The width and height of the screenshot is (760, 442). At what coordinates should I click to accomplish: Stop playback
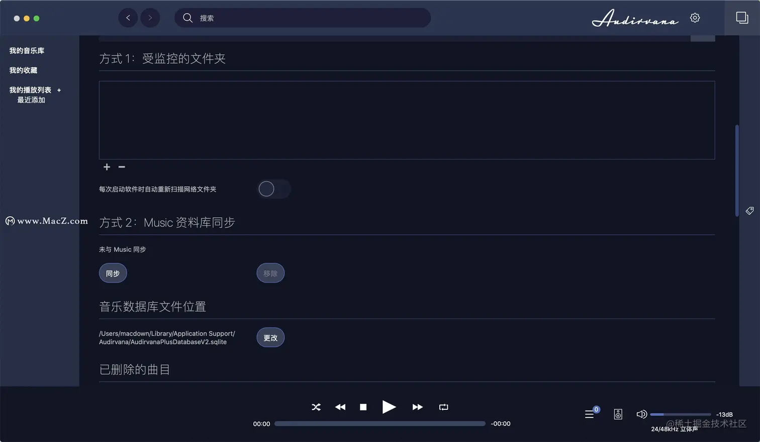click(363, 407)
